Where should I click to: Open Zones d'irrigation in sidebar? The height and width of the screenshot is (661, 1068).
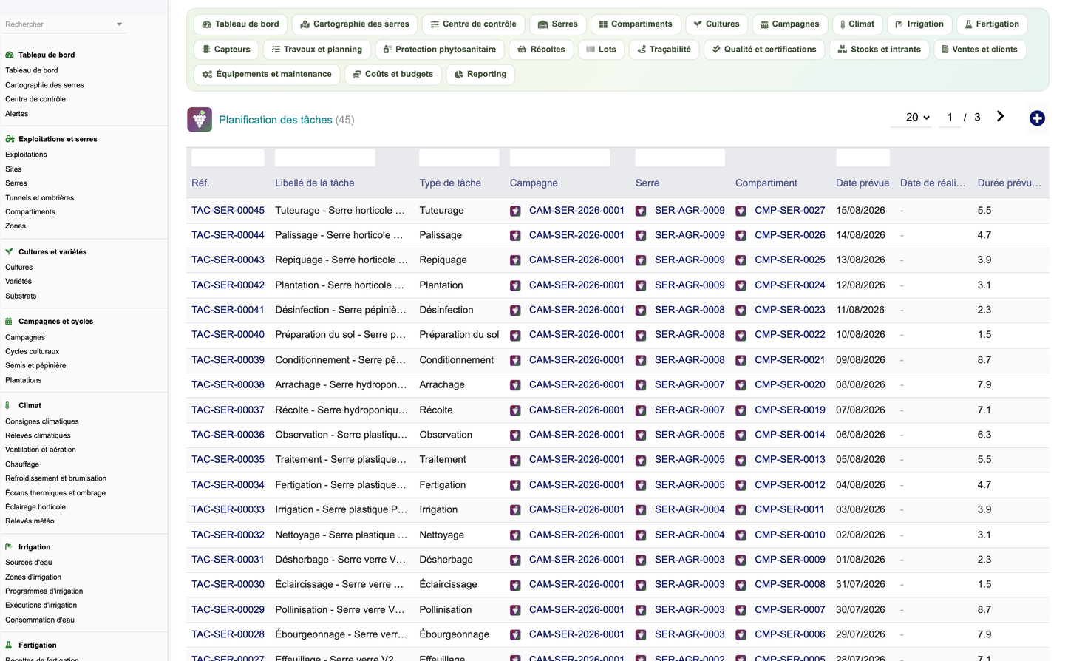pyautogui.click(x=33, y=577)
